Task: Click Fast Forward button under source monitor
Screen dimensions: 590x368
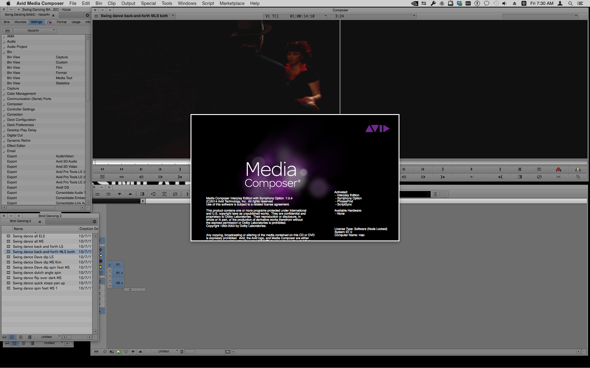Action: (x=121, y=169)
